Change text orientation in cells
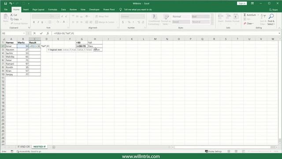This screenshot has height=159, width=282. tap(87, 16)
